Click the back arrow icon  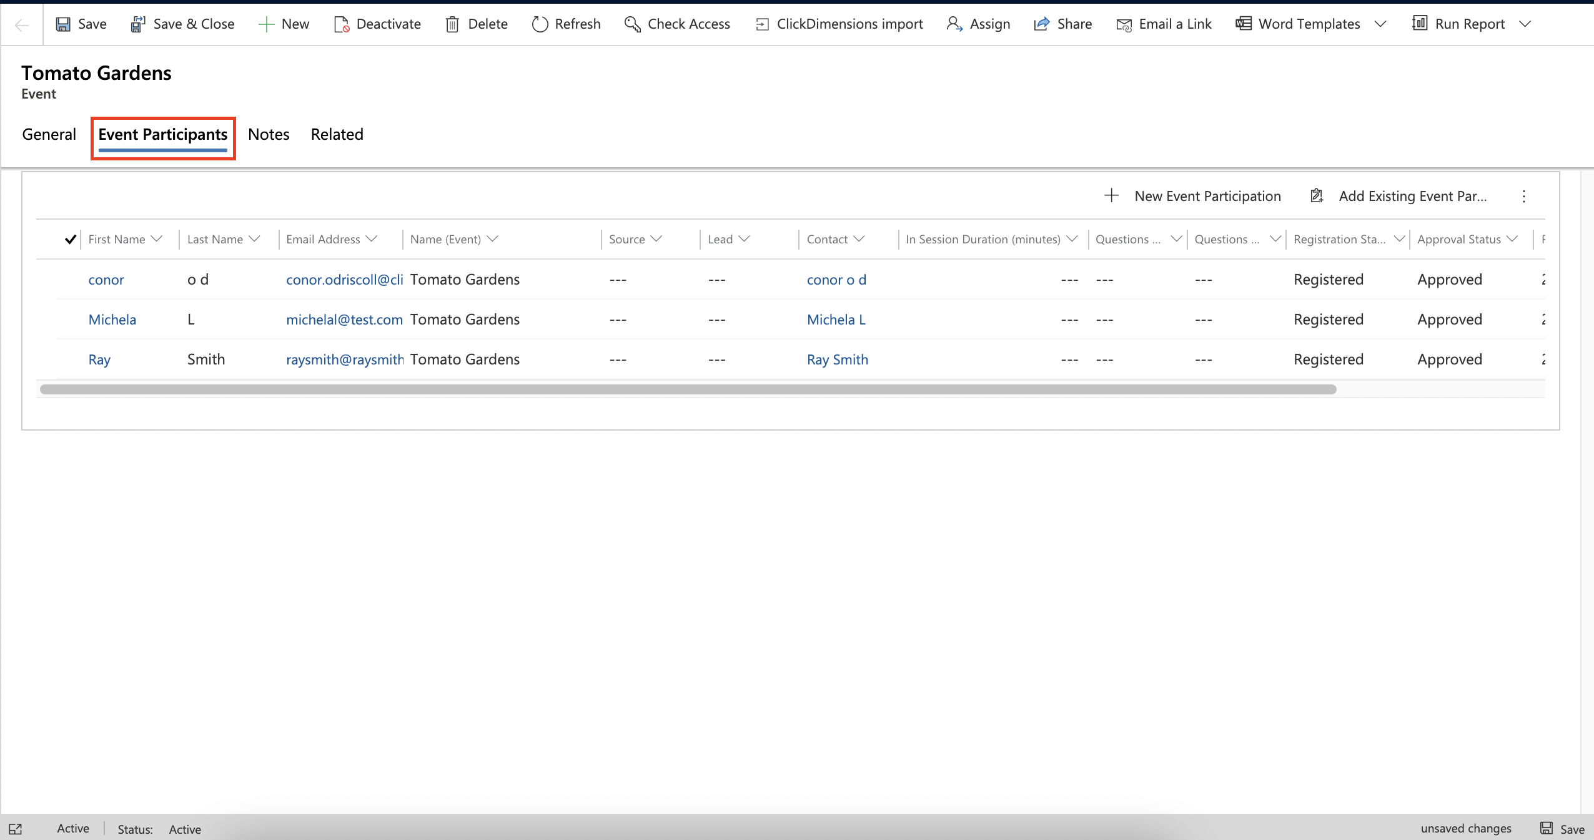point(22,24)
